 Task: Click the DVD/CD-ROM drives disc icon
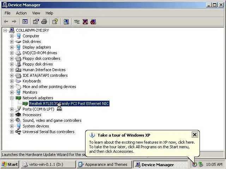18,53
